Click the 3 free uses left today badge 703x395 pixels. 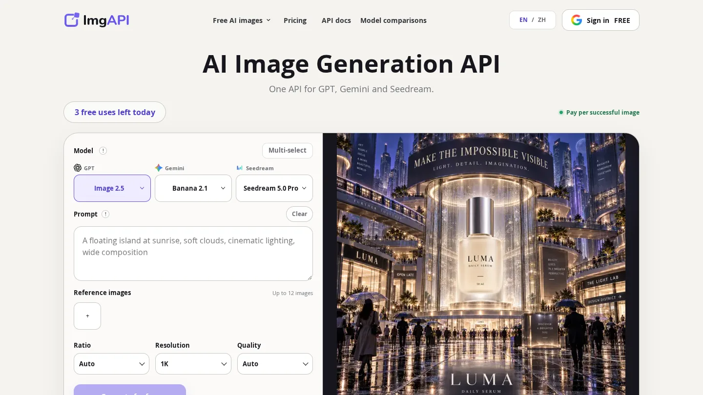[x=115, y=112]
